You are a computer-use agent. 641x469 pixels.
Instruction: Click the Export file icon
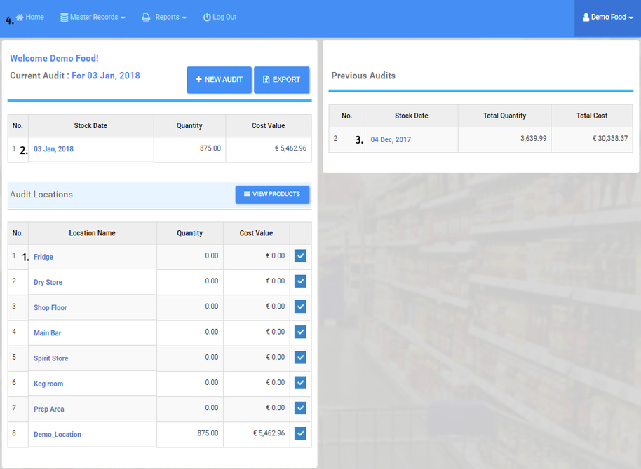(x=266, y=80)
